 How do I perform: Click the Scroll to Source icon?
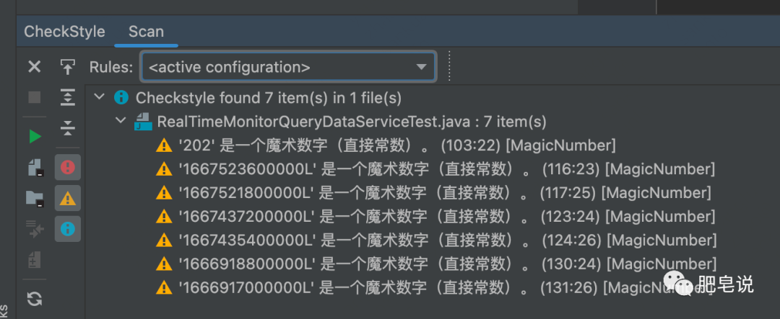tap(68, 67)
